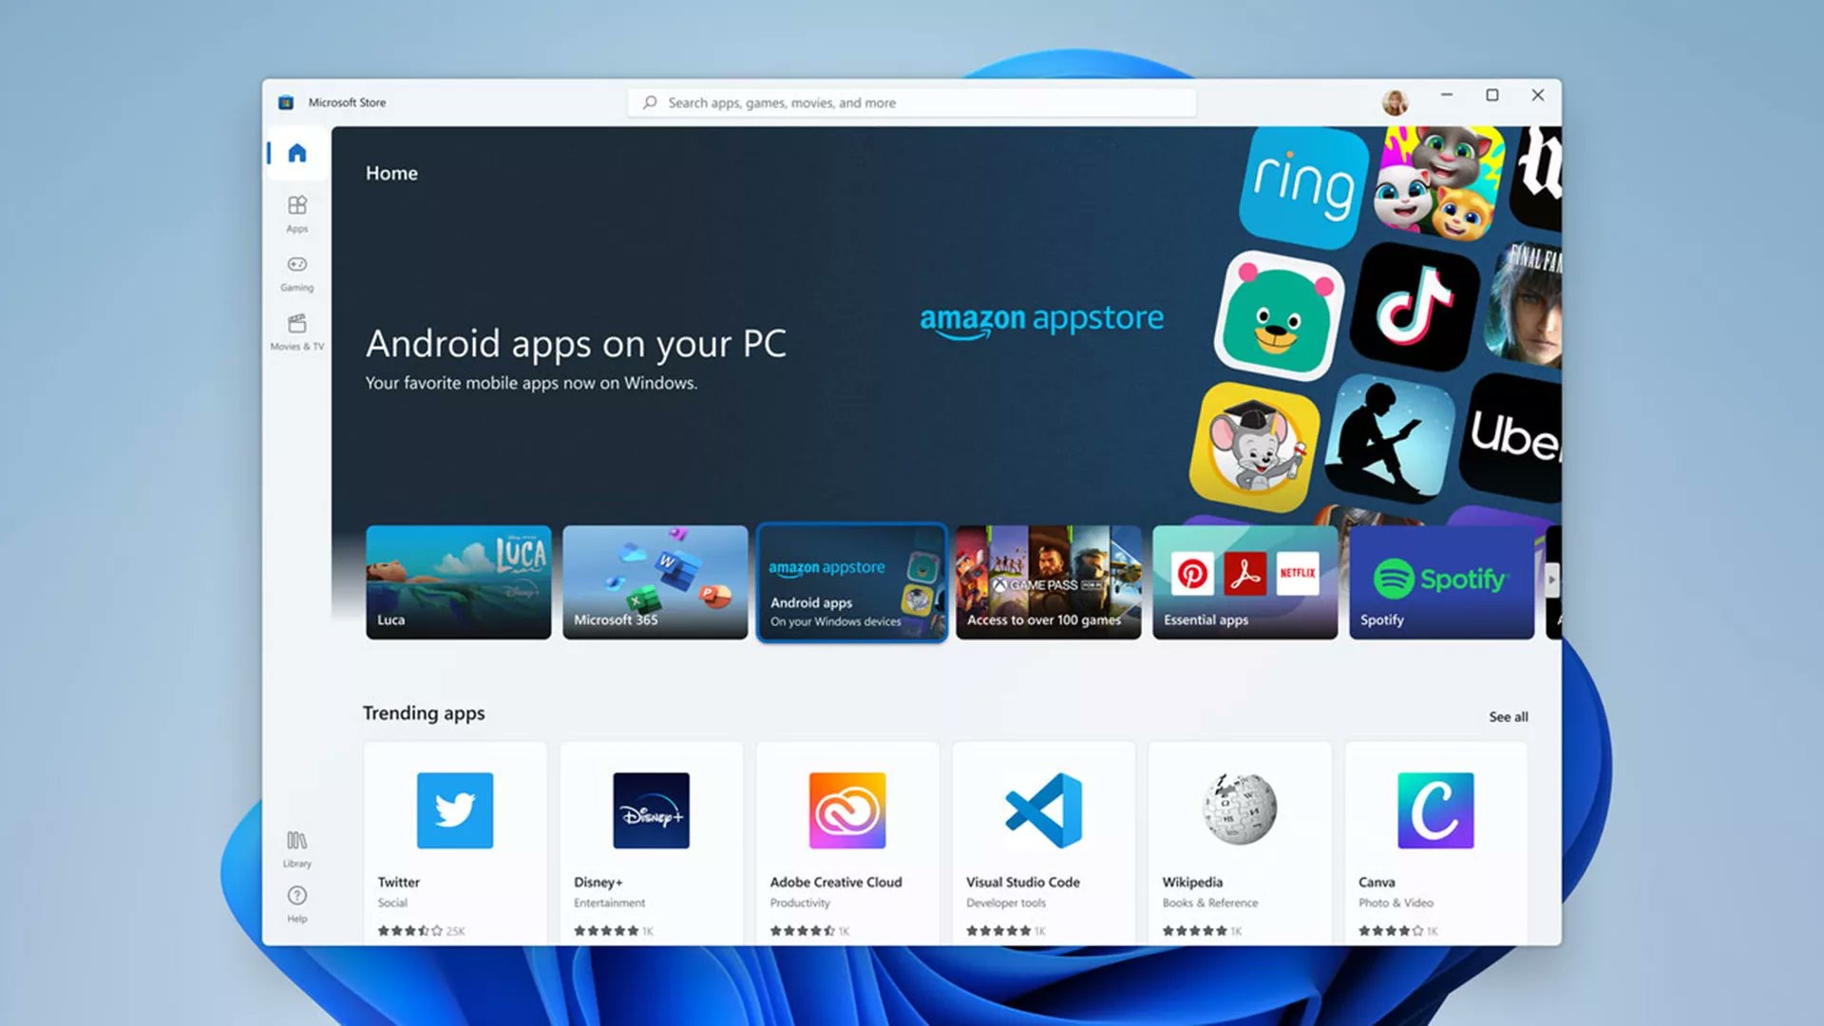
Task: Maximize the Microsoft Store window
Action: pyautogui.click(x=1492, y=95)
